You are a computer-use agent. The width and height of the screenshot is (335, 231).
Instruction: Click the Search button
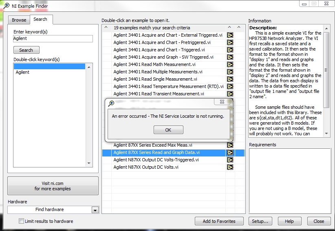click(26, 50)
